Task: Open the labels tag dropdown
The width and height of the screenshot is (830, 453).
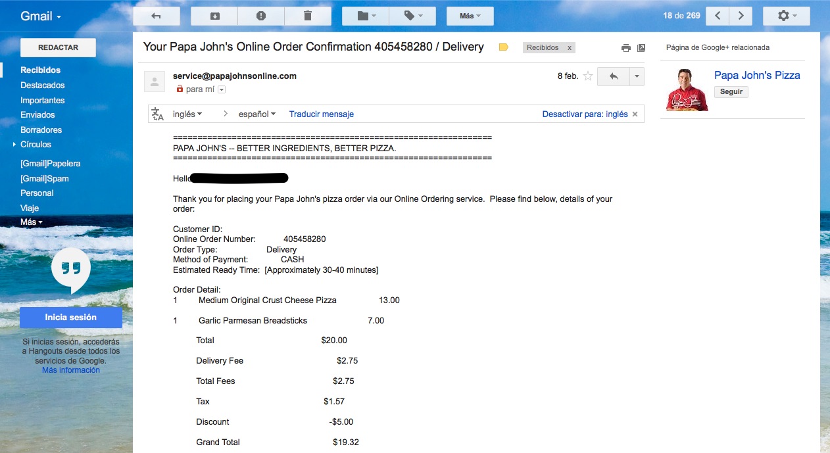Action: coord(412,16)
